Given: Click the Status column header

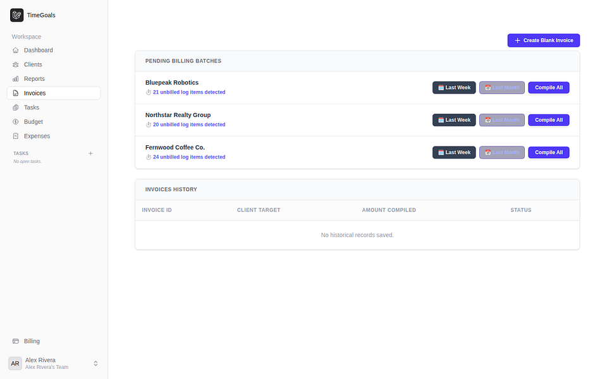Looking at the screenshot, I should (520, 210).
